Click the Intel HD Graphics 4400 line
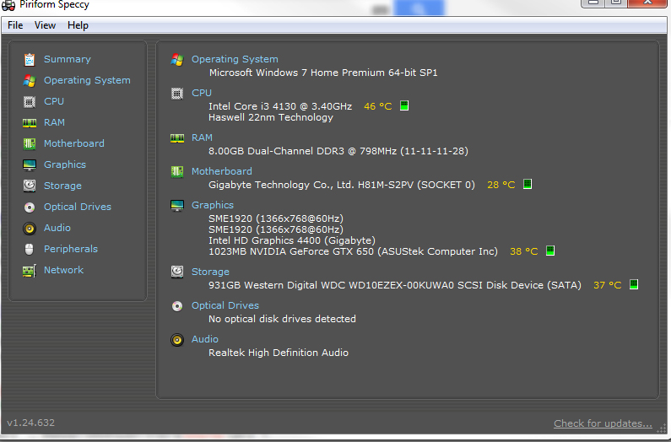The height and width of the screenshot is (442, 671). click(x=292, y=240)
